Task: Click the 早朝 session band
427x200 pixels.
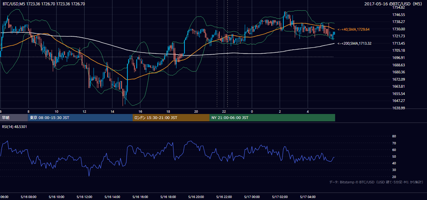Action: pos(14,118)
